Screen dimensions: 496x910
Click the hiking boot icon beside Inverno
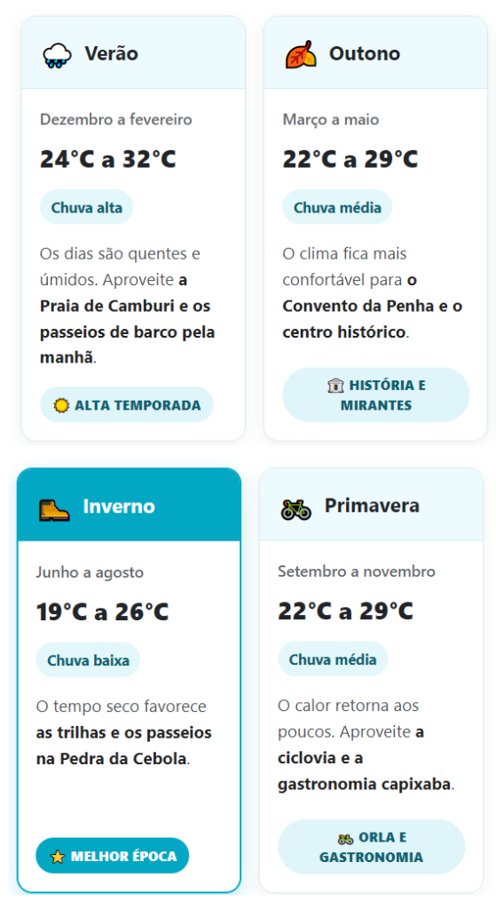point(54,507)
